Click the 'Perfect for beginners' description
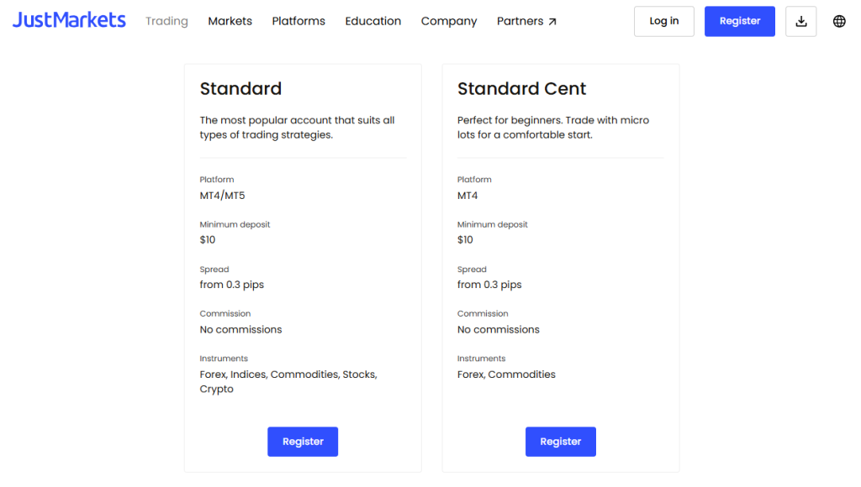The height and width of the screenshot is (487, 861). [x=552, y=128]
